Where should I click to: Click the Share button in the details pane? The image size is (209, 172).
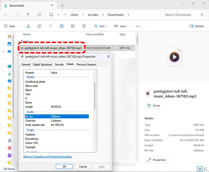tap(154, 106)
